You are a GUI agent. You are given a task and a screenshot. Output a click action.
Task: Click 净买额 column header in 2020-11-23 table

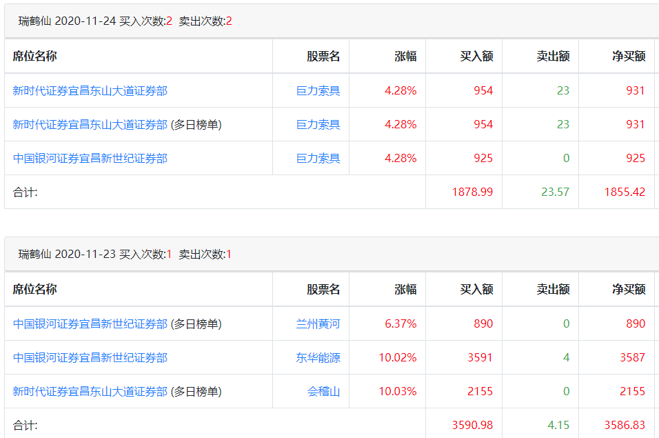[x=629, y=289]
